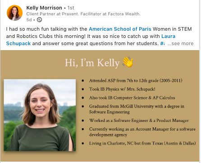Click the Took IB Physics bullet line
Image resolution: width=201 pixels, height=163 pixels.
coord(122,89)
